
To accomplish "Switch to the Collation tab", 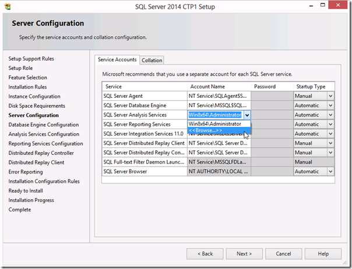I will tap(152, 61).
